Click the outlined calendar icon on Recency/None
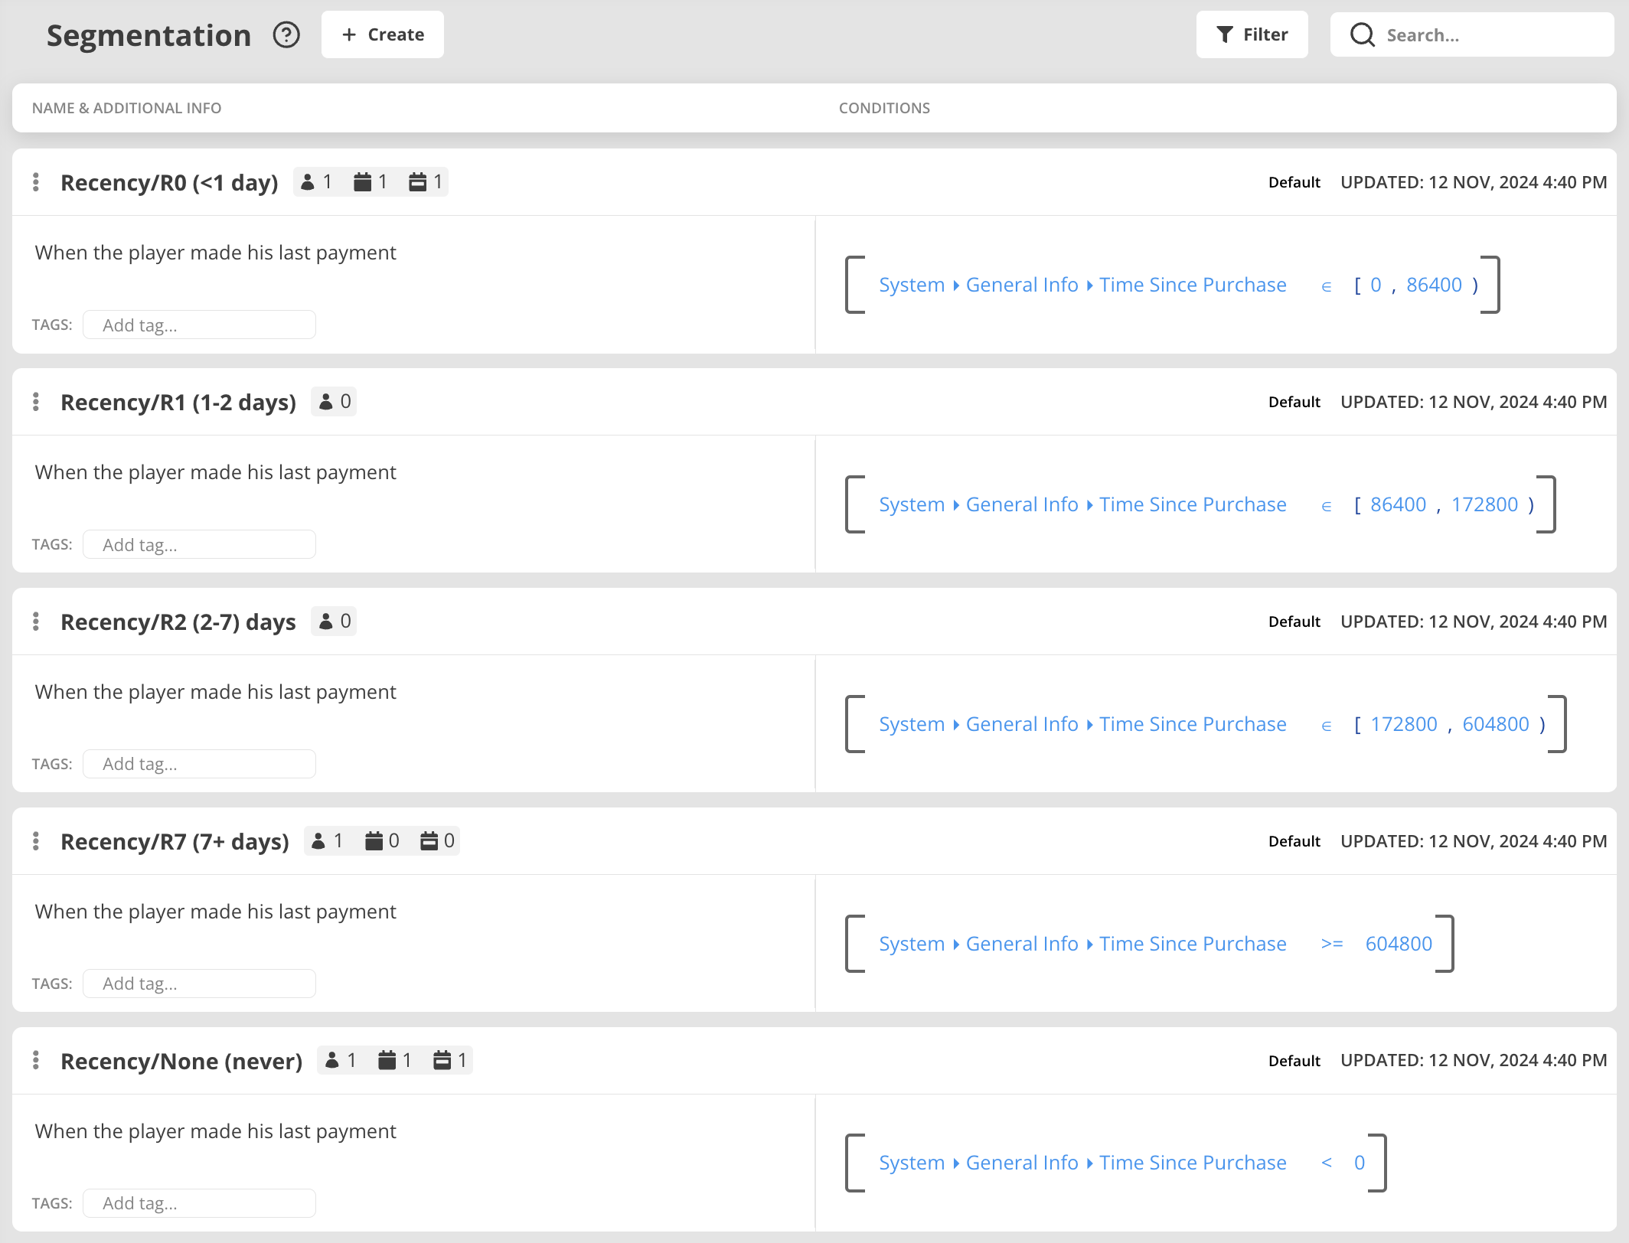Viewport: 1629px width, 1243px height. point(442,1061)
